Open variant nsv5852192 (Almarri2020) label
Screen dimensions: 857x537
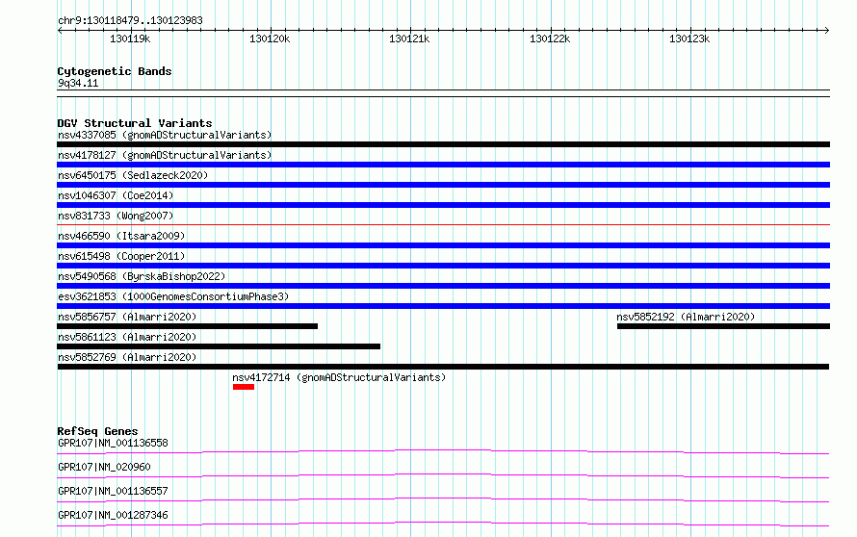pyautogui.click(x=686, y=317)
